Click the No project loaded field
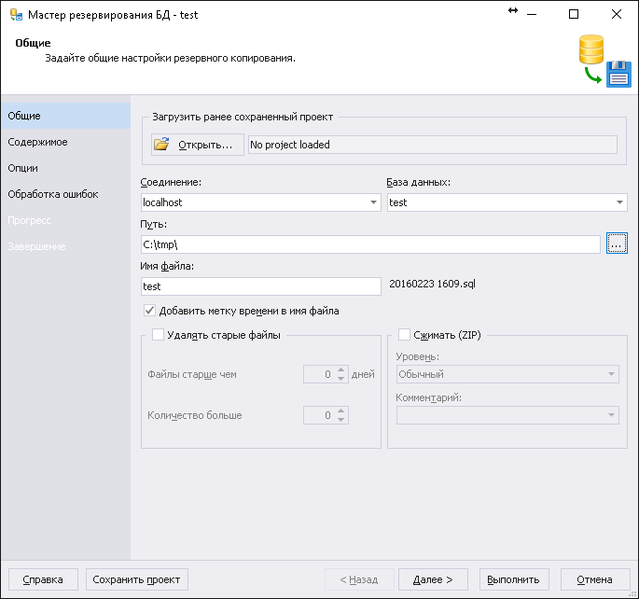The width and height of the screenshot is (639, 599). (433, 145)
